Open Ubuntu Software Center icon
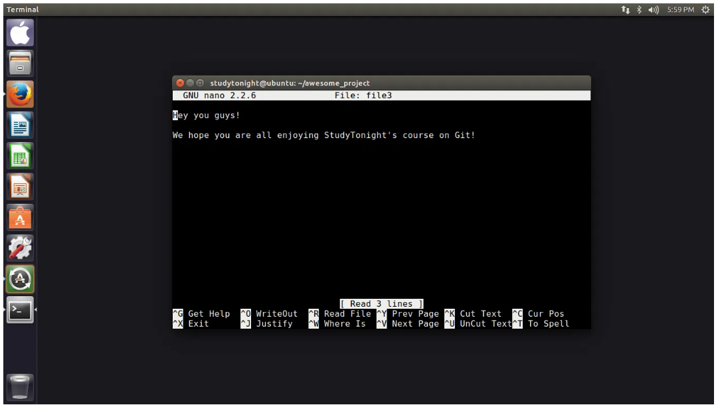Viewport: 716px width, 409px height. point(20,218)
